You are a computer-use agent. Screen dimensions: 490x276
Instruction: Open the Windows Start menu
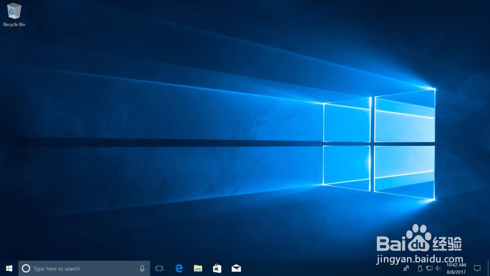[x=9, y=269]
